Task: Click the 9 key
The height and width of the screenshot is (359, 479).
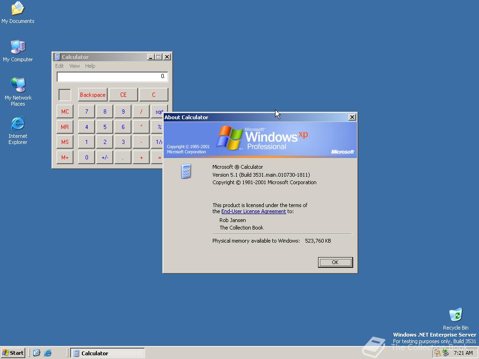Action: 123,111
